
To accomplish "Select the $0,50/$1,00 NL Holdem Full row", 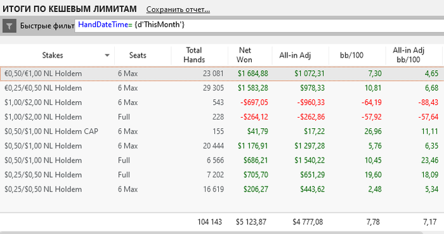I will [x=222, y=161].
